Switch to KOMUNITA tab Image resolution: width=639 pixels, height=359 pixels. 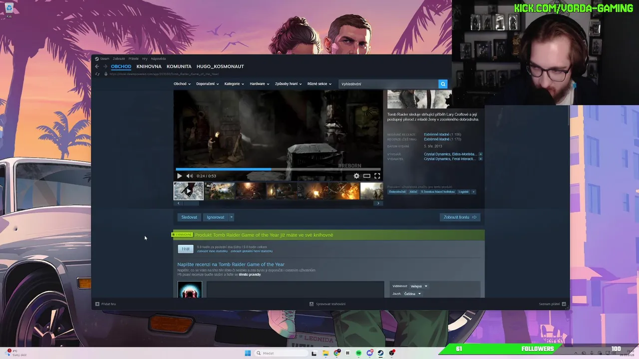(x=179, y=66)
